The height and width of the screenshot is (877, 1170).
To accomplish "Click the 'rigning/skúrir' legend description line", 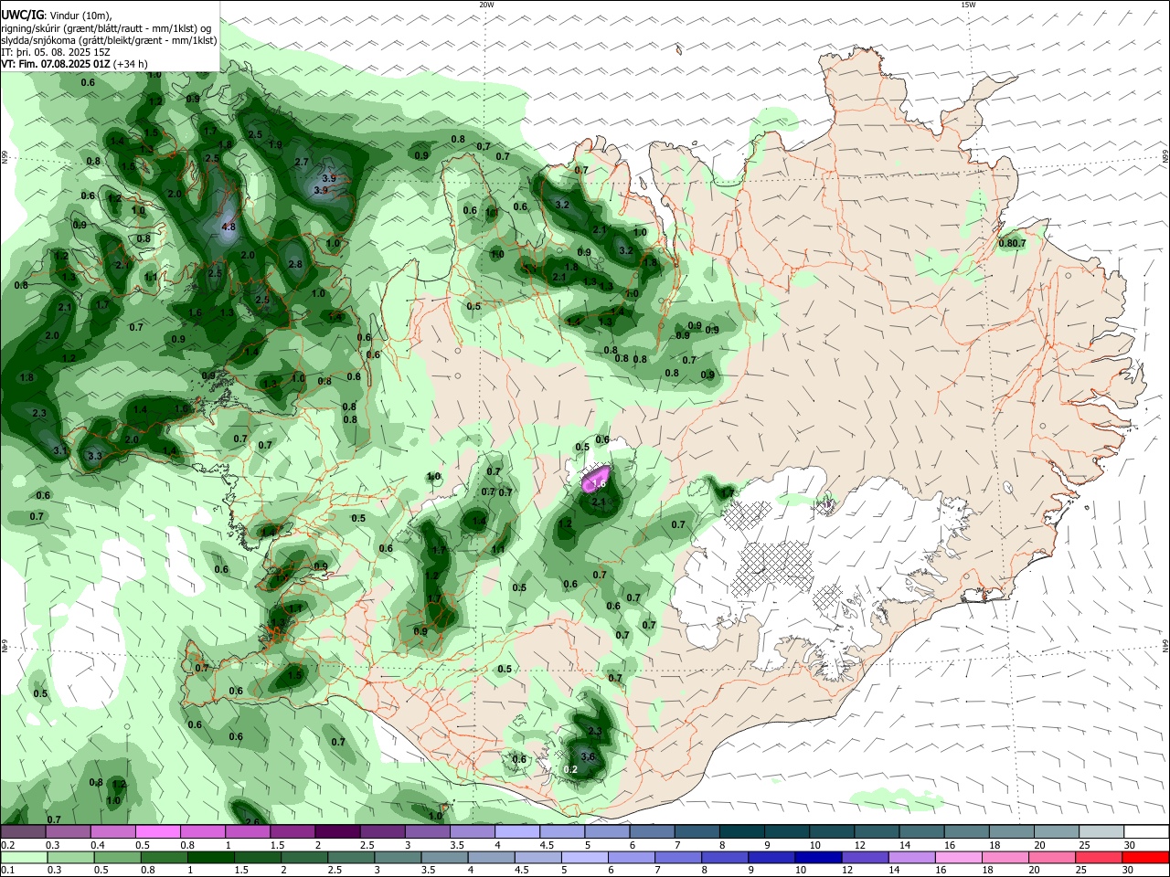I will (x=106, y=28).
